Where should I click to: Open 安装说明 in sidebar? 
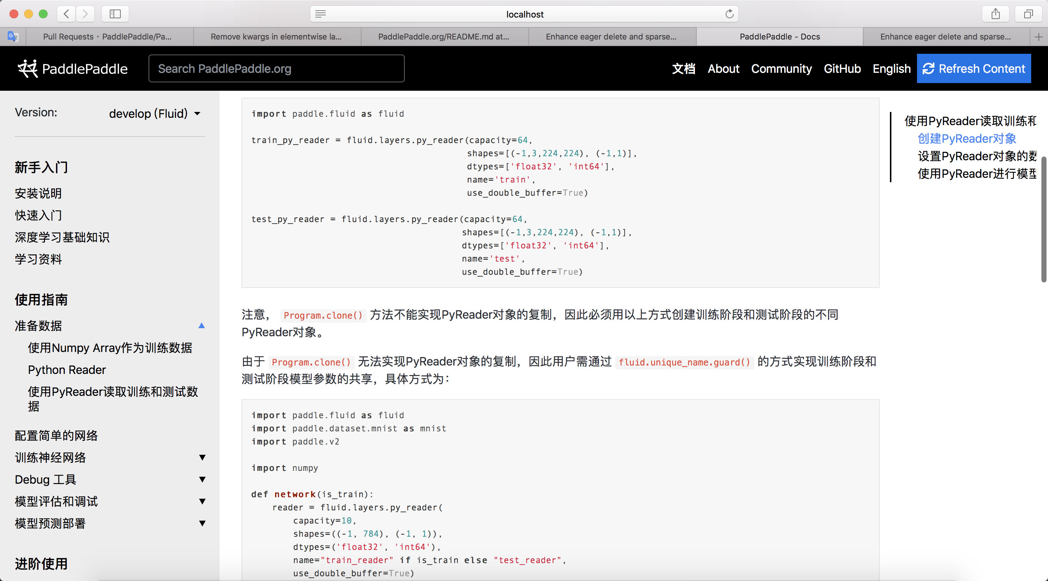point(38,193)
